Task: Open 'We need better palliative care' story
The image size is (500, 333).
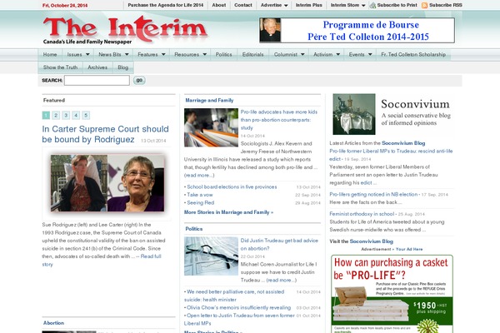Action: click(x=235, y=296)
